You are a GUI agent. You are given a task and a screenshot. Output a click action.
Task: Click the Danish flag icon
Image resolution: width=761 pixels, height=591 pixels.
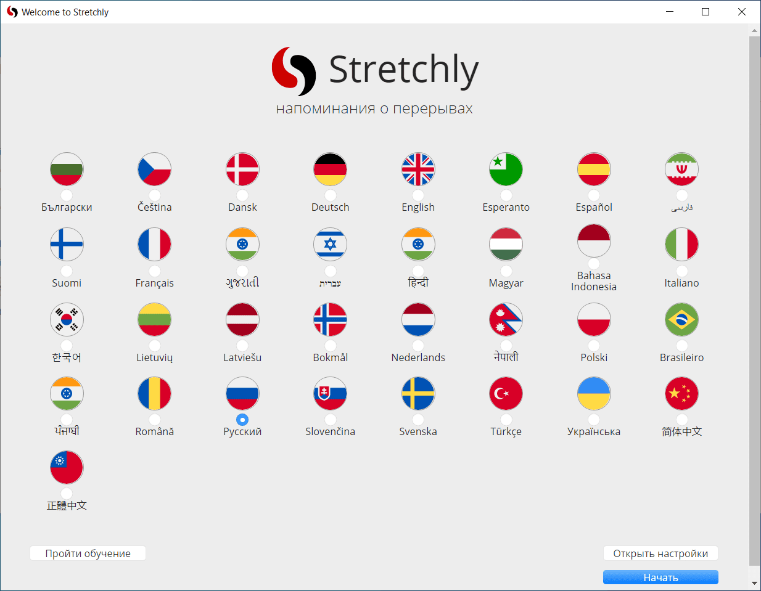tap(242, 169)
